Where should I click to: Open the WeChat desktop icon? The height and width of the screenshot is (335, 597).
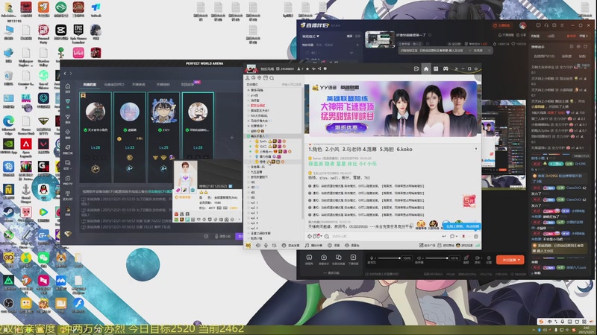(x=43, y=258)
